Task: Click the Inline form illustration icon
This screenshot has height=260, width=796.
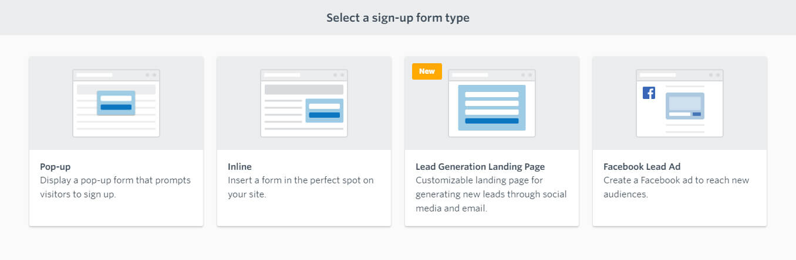Action: click(x=304, y=103)
